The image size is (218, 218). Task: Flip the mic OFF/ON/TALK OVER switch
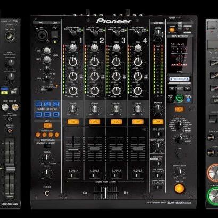(x=46, y=89)
